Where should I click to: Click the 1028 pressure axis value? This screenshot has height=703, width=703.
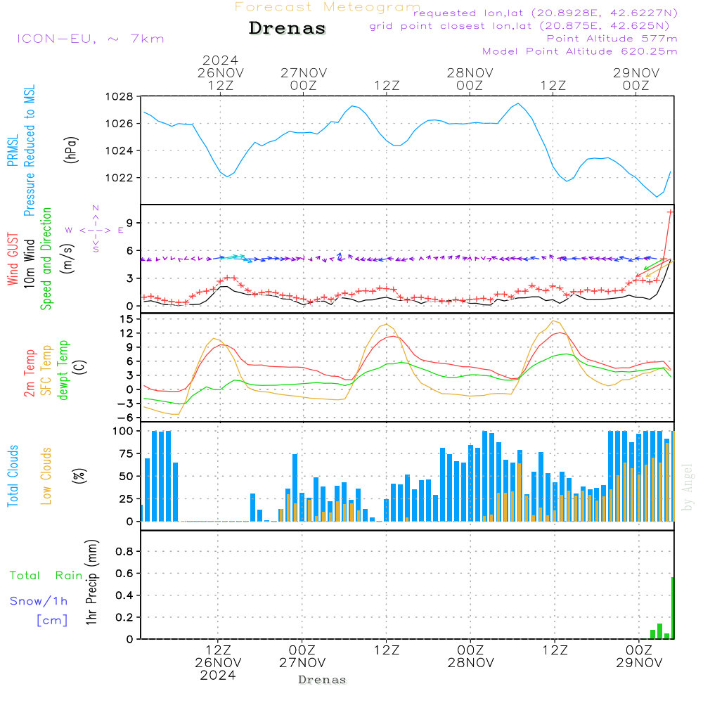(x=120, y=96)
